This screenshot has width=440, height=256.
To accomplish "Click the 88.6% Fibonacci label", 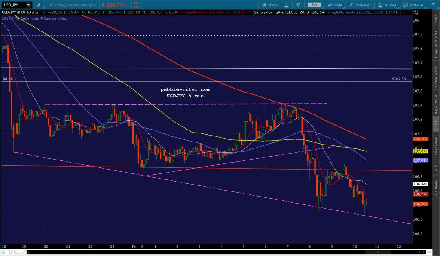I will 8,79.
